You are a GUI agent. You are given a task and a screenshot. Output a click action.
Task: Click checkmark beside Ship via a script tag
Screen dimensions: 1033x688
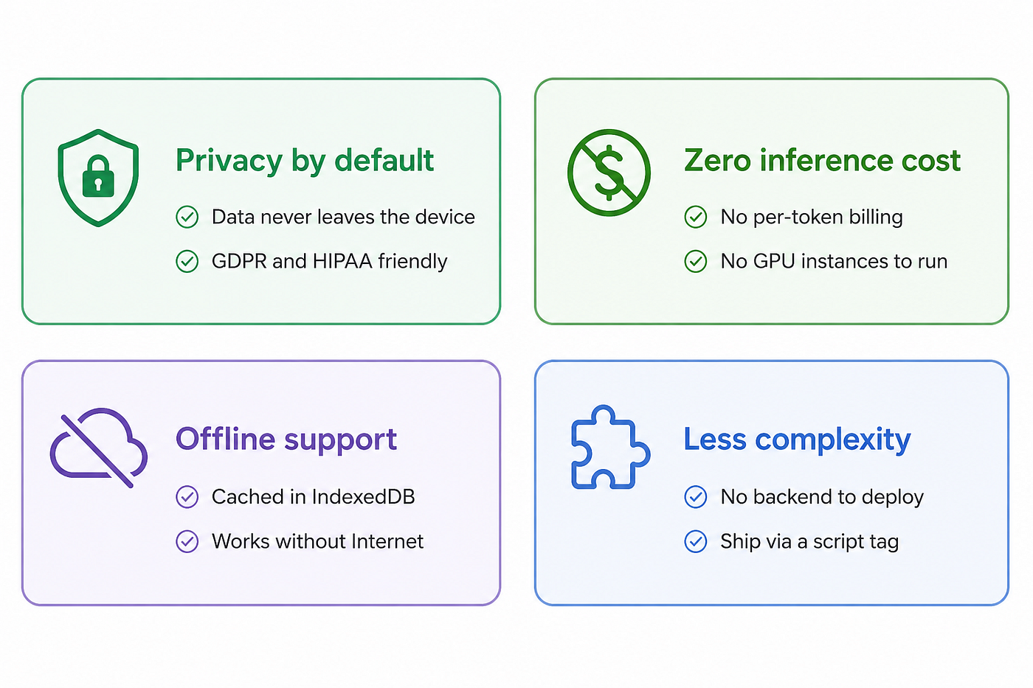click(696, 541)
